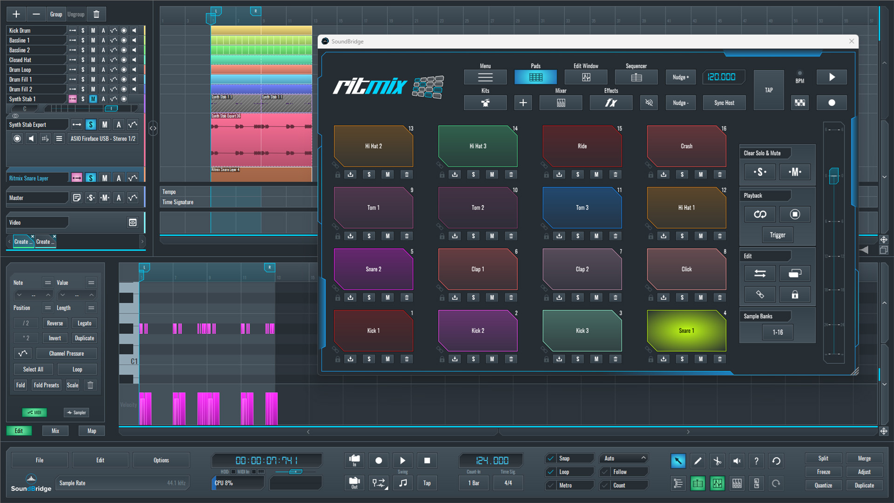Viewport: 894px width, 503px height.
Task: Click the Ritmix add kit plus button
Action: (x=523, y=103)
